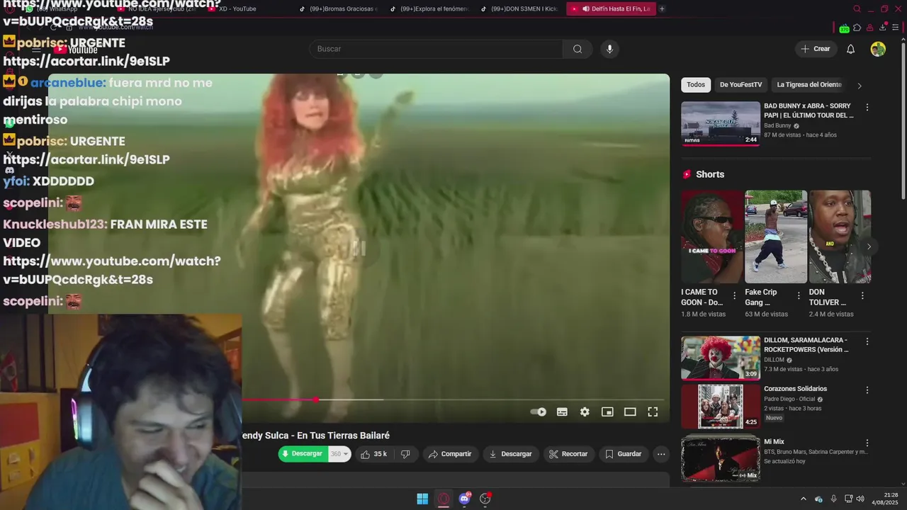Image resolution: width=907 pixels, height=510 pixels.
Task: Expand the 360 quality dropdown
Action: tap(339, 454)
